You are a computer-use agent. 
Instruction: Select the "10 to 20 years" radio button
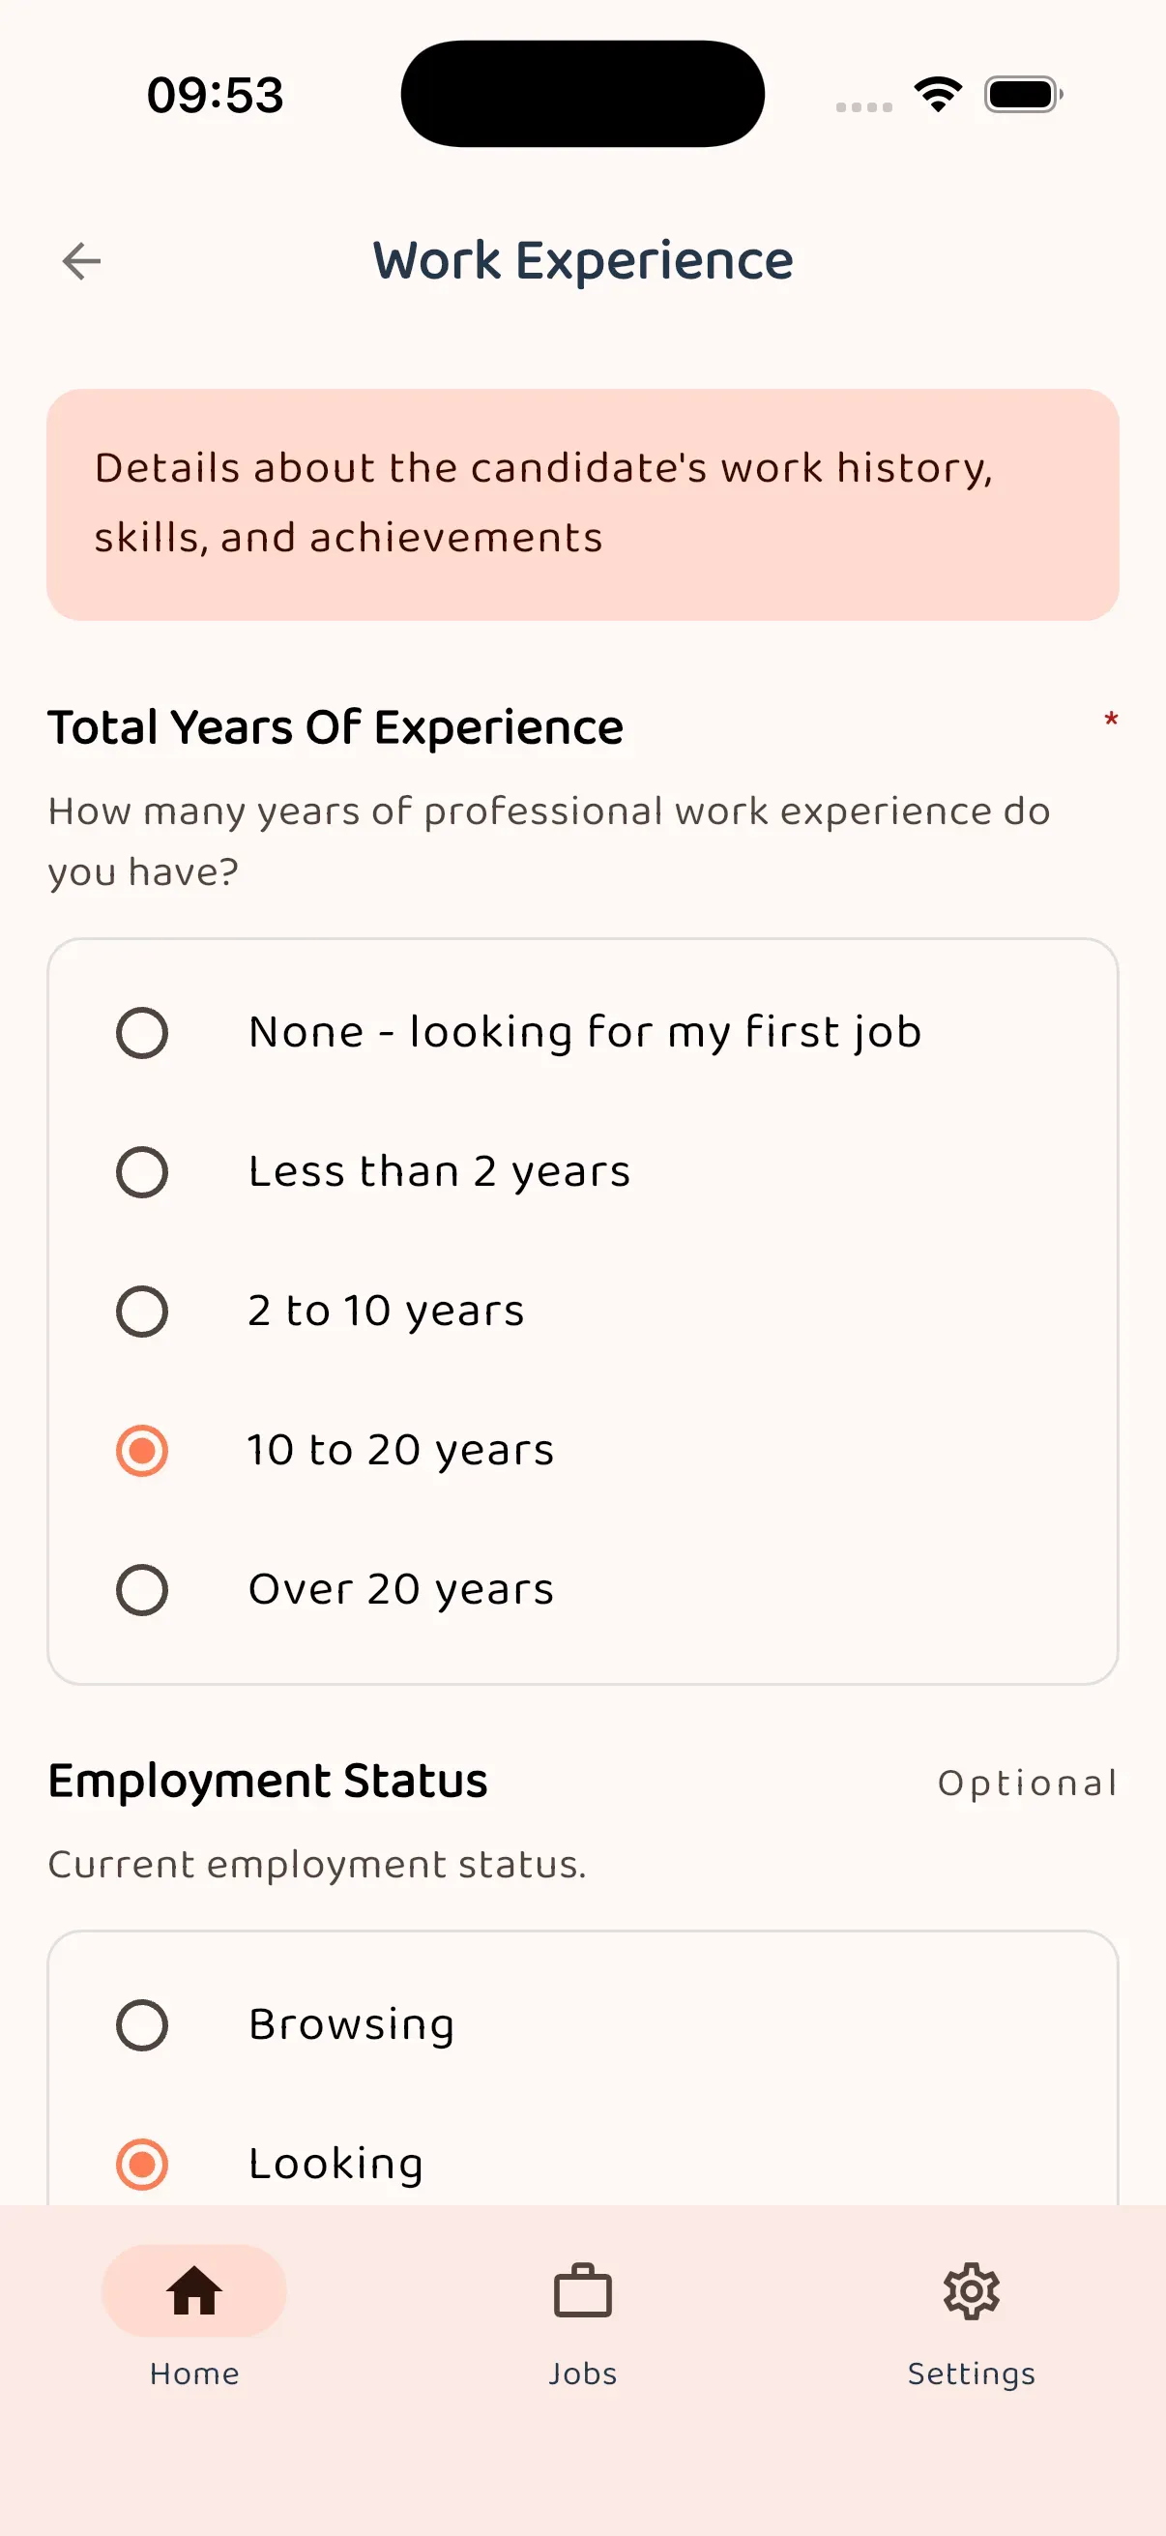pos(143,1451)
